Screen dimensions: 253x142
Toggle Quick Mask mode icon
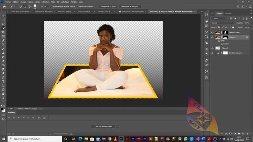(3, 115)
